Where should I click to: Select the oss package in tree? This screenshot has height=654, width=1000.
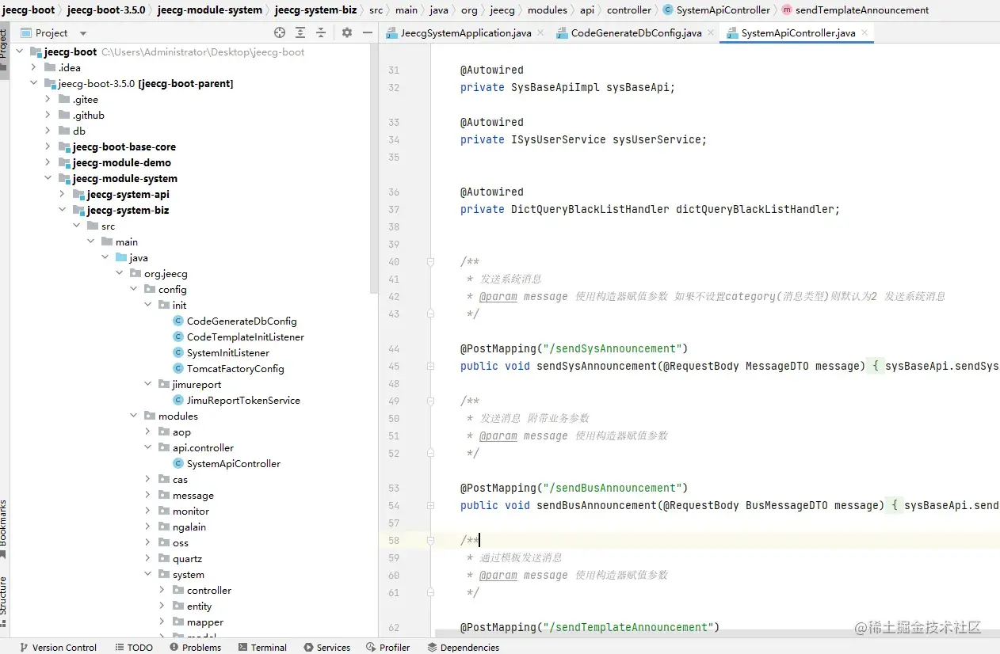point(181,542)
